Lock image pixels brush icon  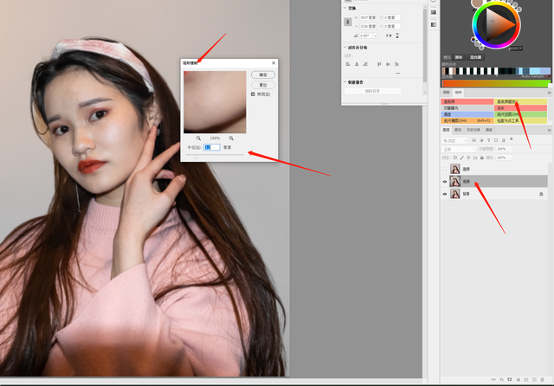coord(461,158)
